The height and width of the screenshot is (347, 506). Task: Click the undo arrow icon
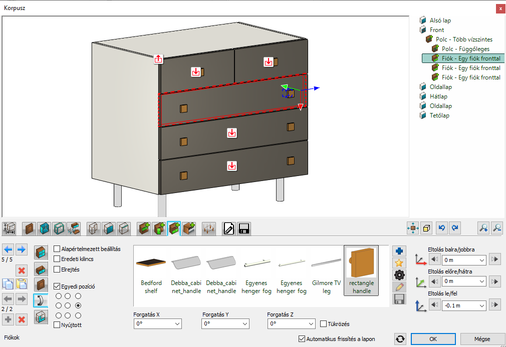(x=441, y=228)
